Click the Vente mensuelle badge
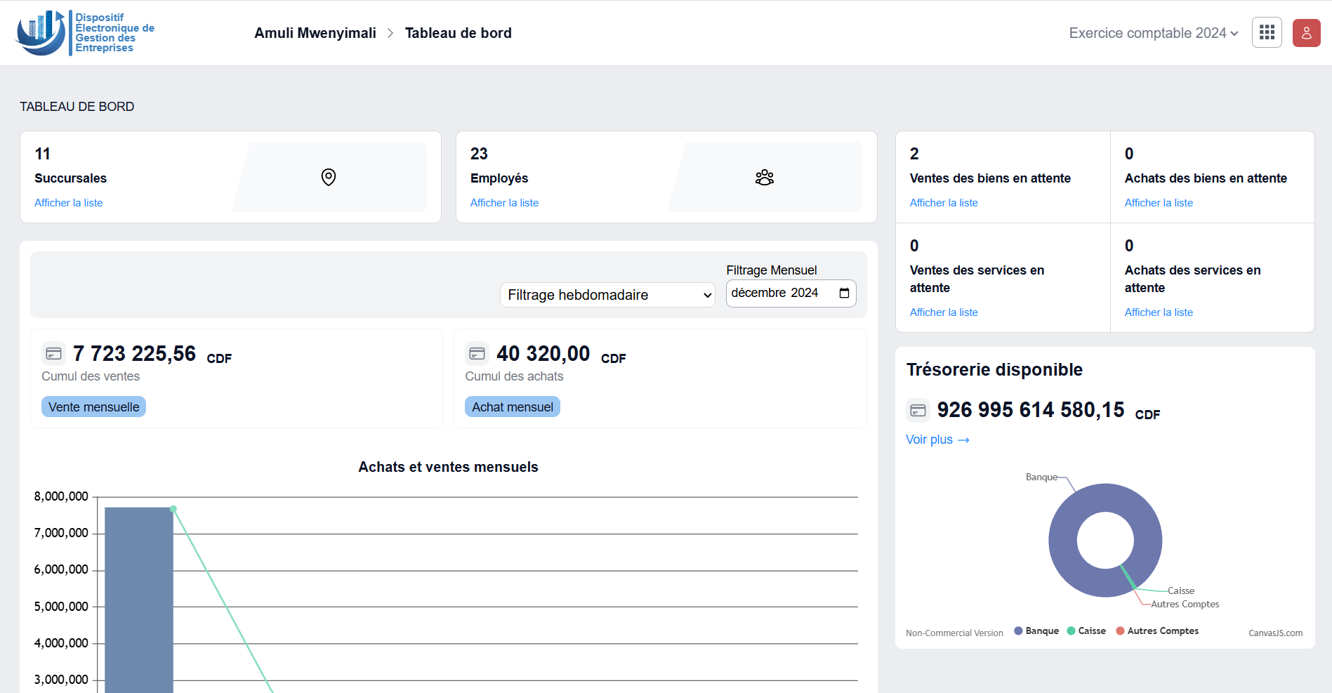The image size is (1332, 693). (x=93, y=407)
